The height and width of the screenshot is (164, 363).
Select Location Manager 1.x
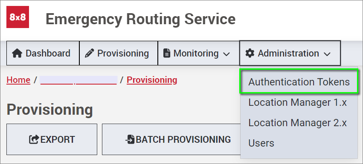point(297,102)
